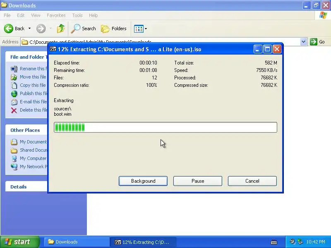Screen dimensions: 331x248
Task: Click the network system tray icon
Action: pyautogui.click(x=300, y=242)
